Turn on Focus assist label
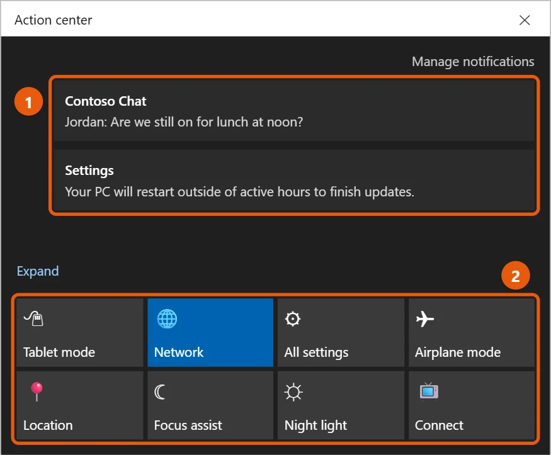 coord(188,425)
